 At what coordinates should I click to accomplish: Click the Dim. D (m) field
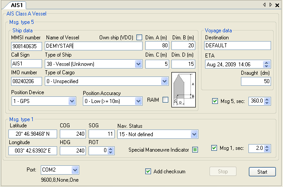(183, 64)
